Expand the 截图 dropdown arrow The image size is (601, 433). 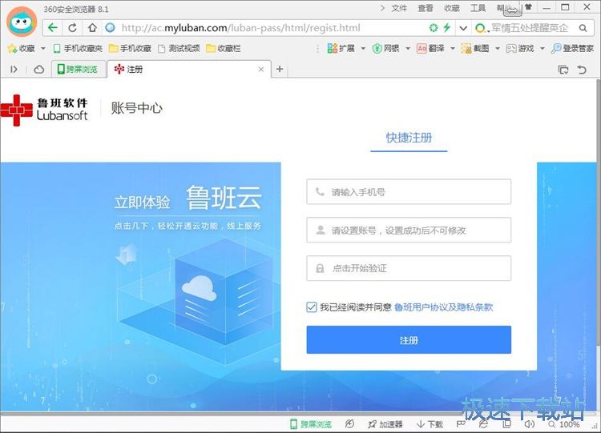(497, 49)
